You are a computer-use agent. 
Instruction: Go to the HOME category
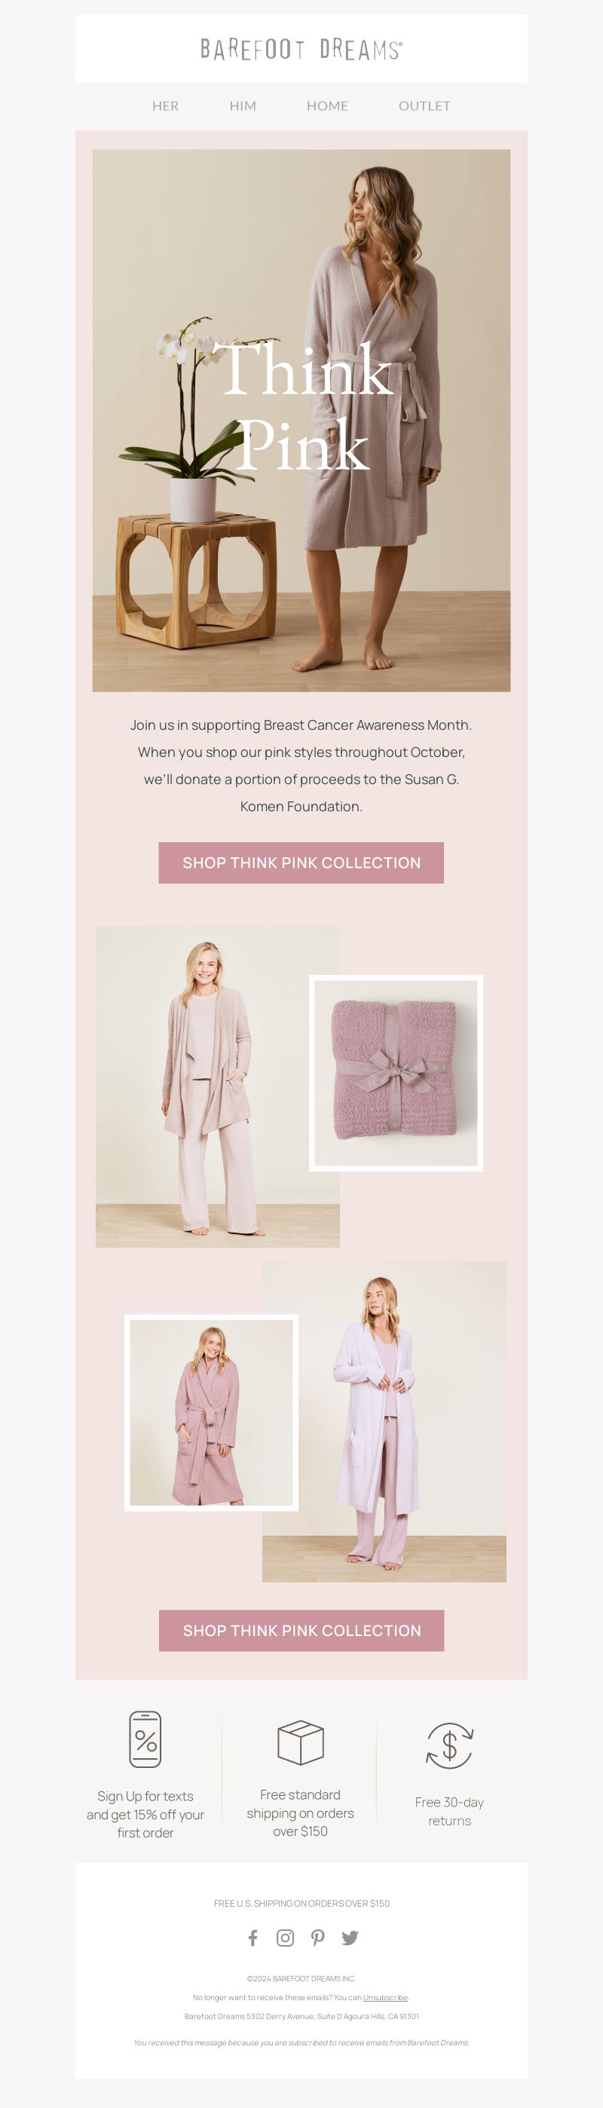[327, 106]
